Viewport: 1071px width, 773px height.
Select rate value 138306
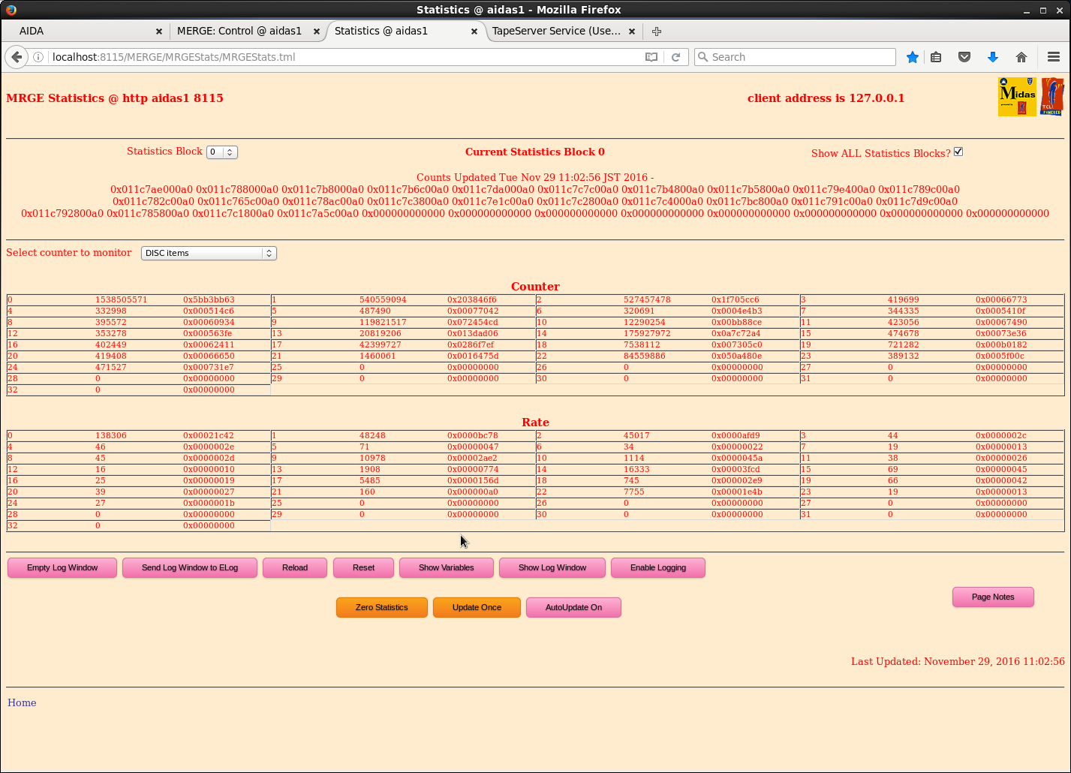(110, 435)
